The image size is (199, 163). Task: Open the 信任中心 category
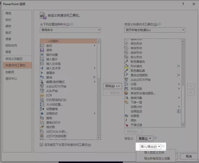tap(11, 78)
